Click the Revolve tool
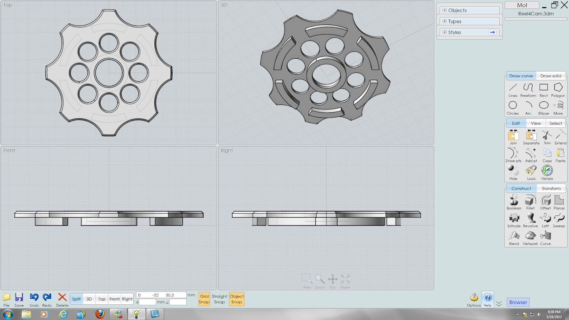The width and height of the screenshot is (569, 320). tap(530, 220)
